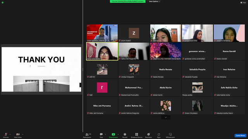Viewport: 248px width, 139px height.
Task: Select the Lindiya Wijayanti tile
Action: pos(134,69)
